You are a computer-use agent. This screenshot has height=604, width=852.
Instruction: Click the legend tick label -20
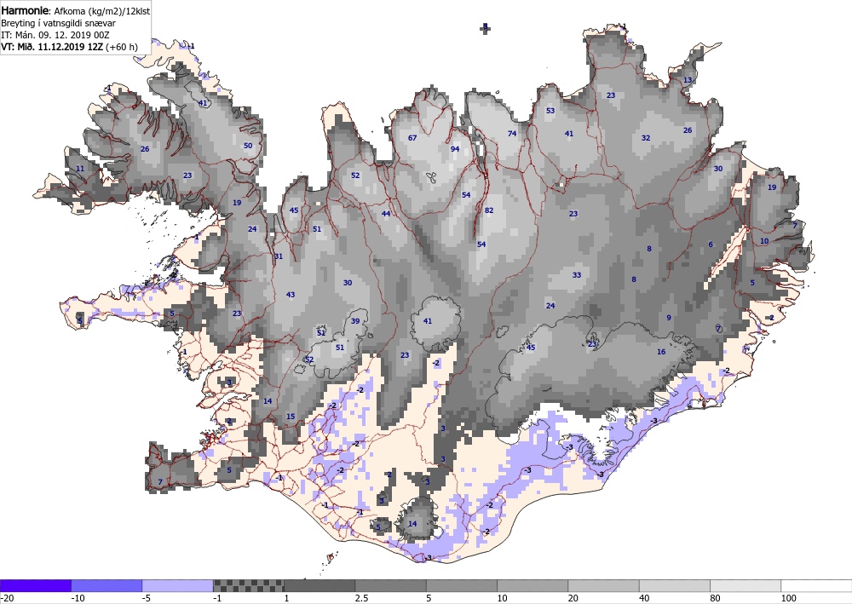(x=7, y=598)
